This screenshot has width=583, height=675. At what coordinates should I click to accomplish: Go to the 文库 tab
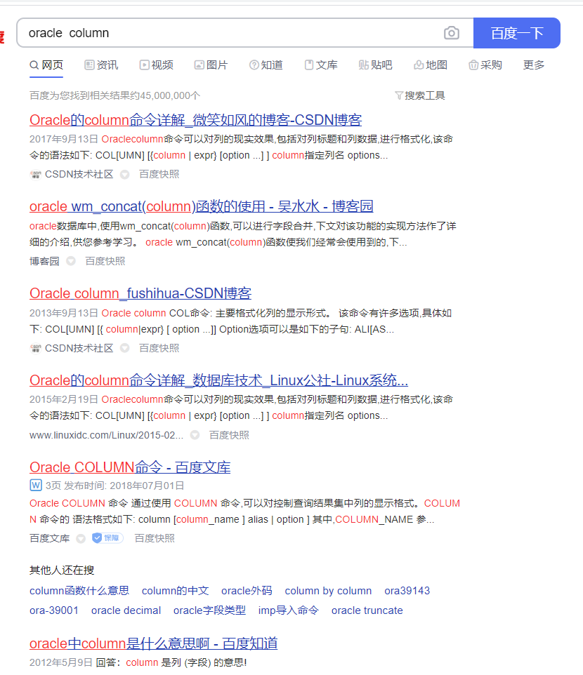[x=321, y=65]
